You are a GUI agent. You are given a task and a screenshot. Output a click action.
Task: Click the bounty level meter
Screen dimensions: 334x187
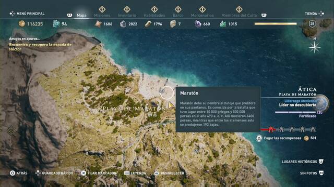click(289, 129)
